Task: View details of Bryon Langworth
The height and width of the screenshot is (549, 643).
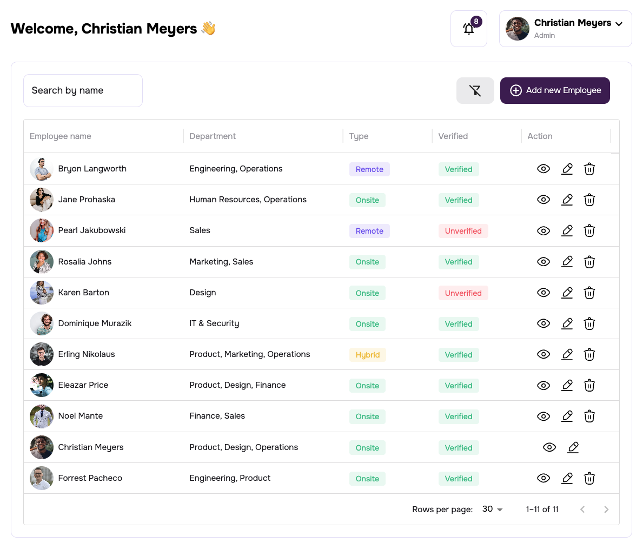Action: point(543,169)
